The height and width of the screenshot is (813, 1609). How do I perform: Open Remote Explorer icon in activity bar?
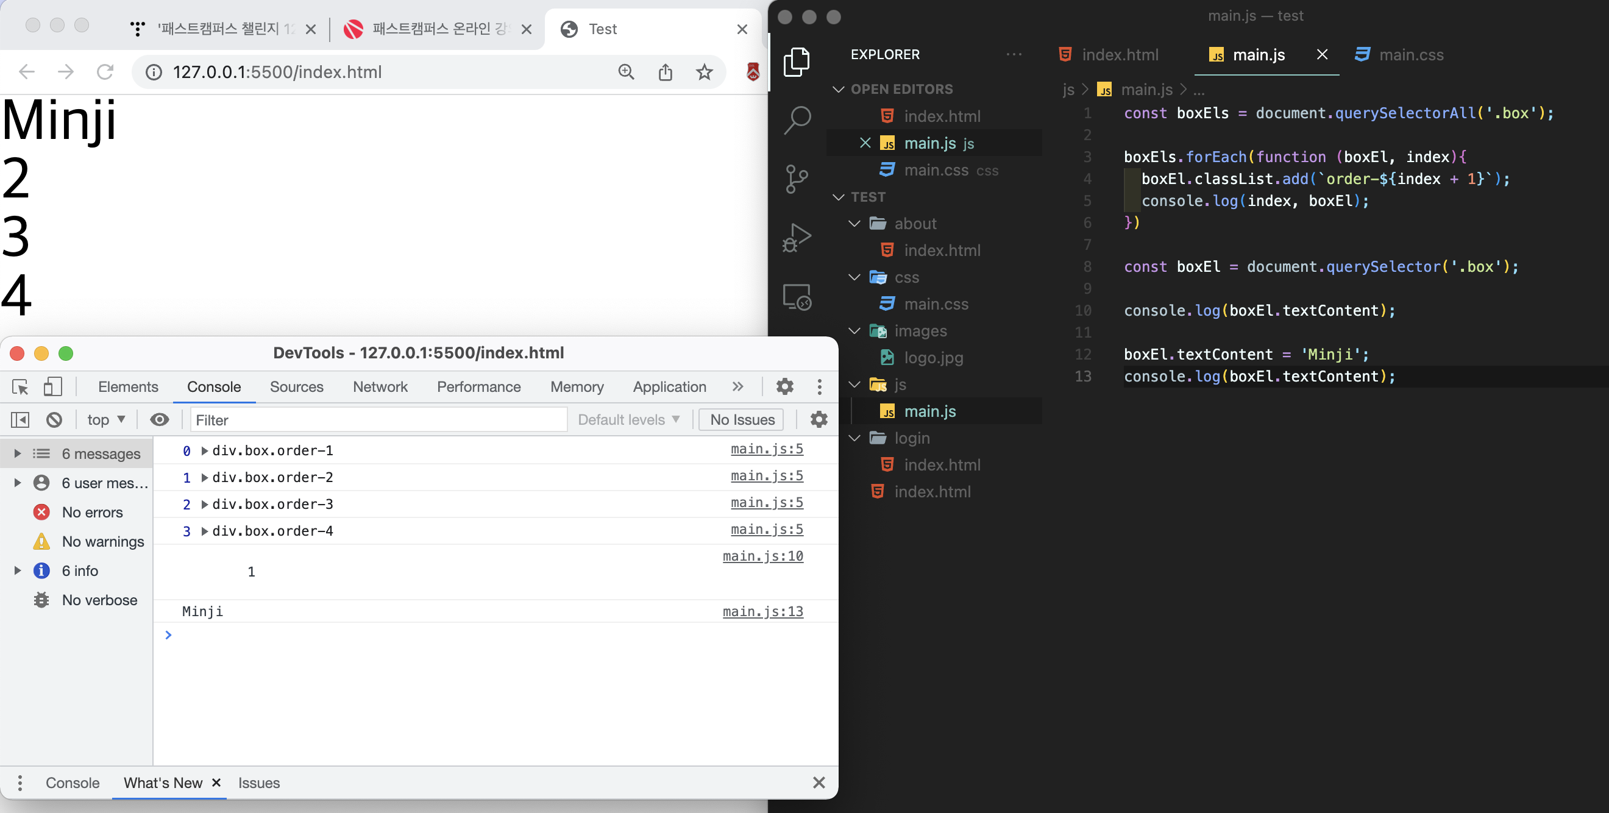(797, 297)
